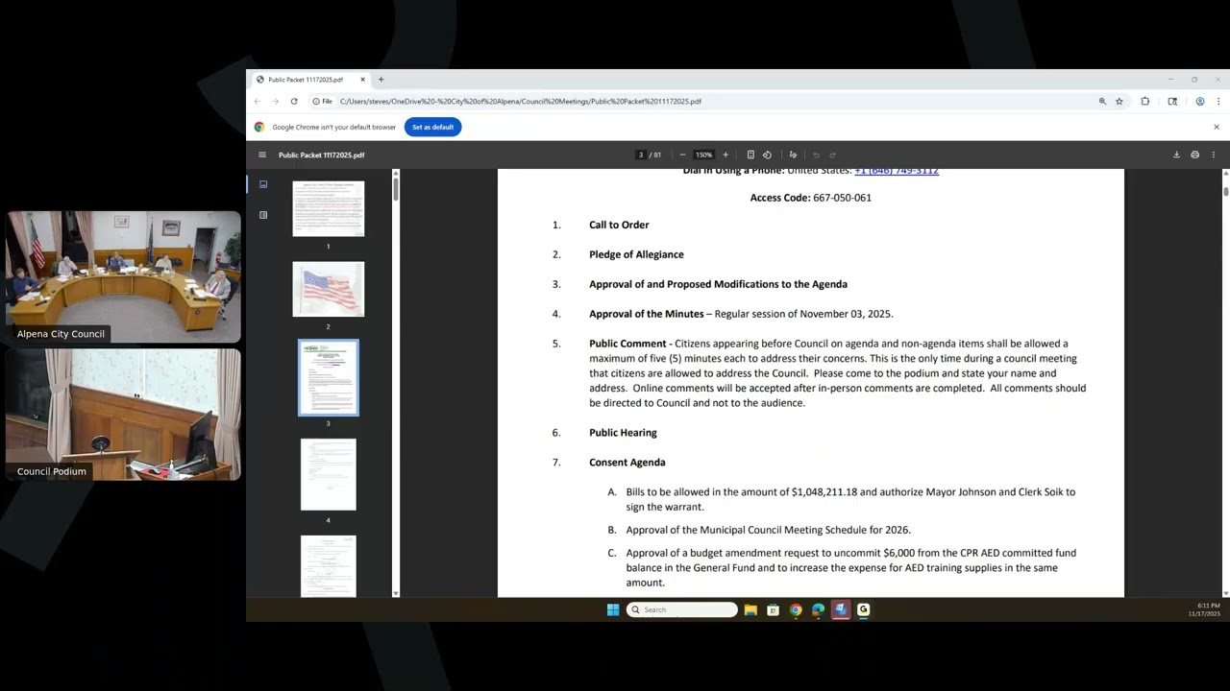Screen dimensions: 1230x691
Task: Edit the PDF page number field
Action: (641, 155)
